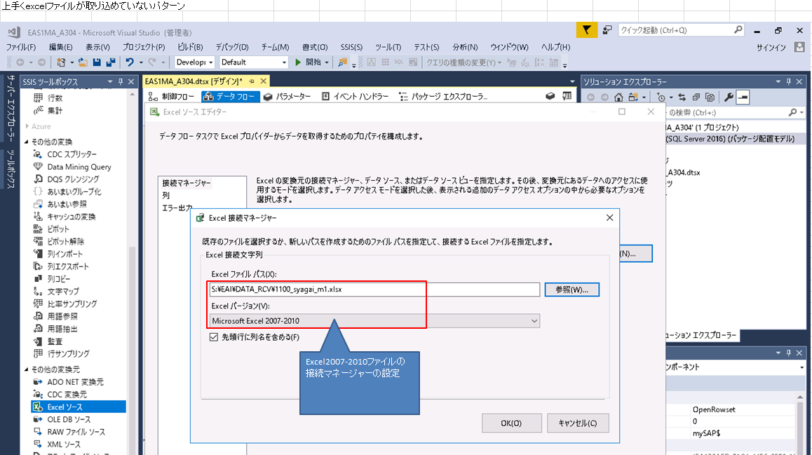Click the Excel ファイル パス input field
Screen dimensions: 812x455
[x=374, y=290]
